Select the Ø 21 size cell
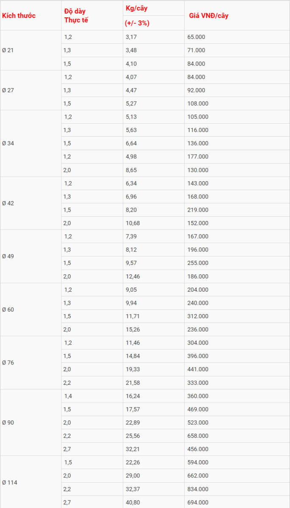 [x=30, y=50]
